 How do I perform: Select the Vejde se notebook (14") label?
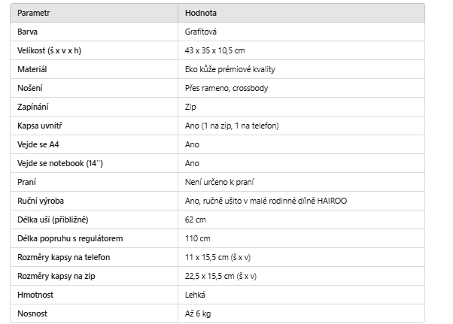(x=60, y=163)
